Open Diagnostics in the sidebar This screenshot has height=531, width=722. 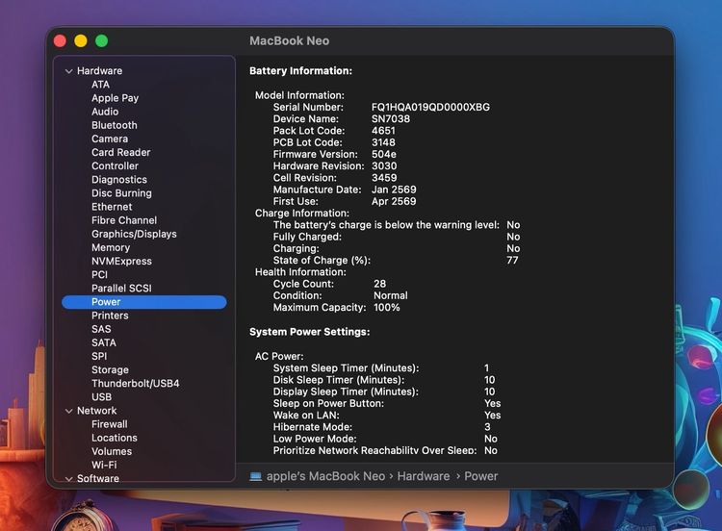click(x=119, y=180)
